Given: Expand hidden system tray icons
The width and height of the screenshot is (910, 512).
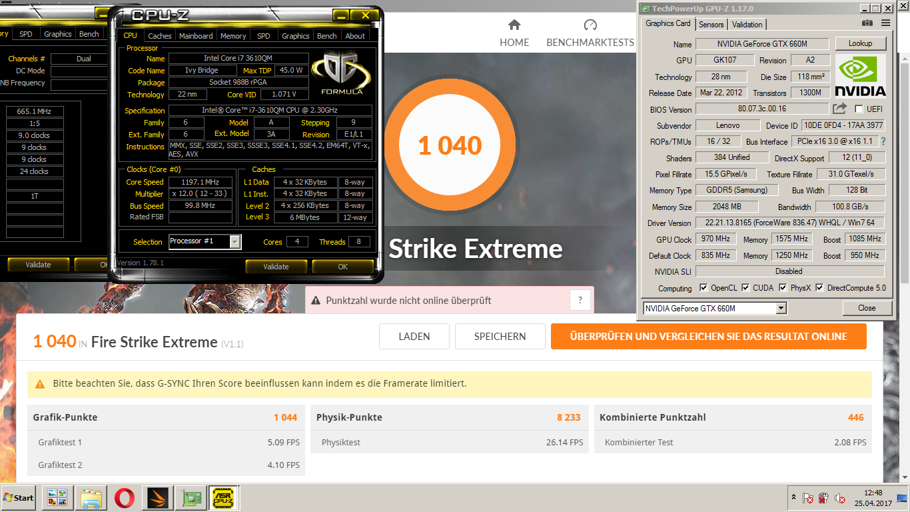Looking at the screenshot, I should click(x=793, y=497).
